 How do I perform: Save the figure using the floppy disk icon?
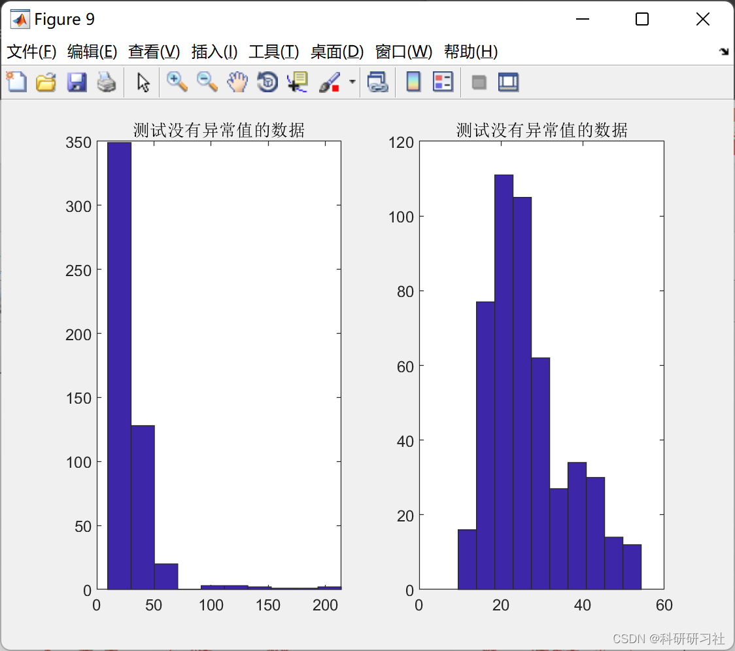[x=77, y=82]
